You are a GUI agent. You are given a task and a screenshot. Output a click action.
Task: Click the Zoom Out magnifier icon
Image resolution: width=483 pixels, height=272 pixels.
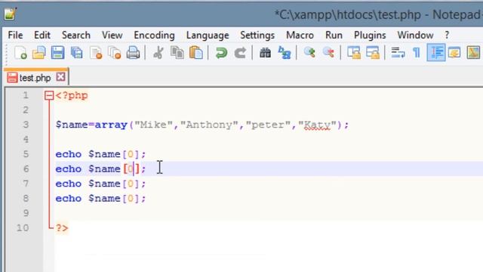[x=328, y=53]
